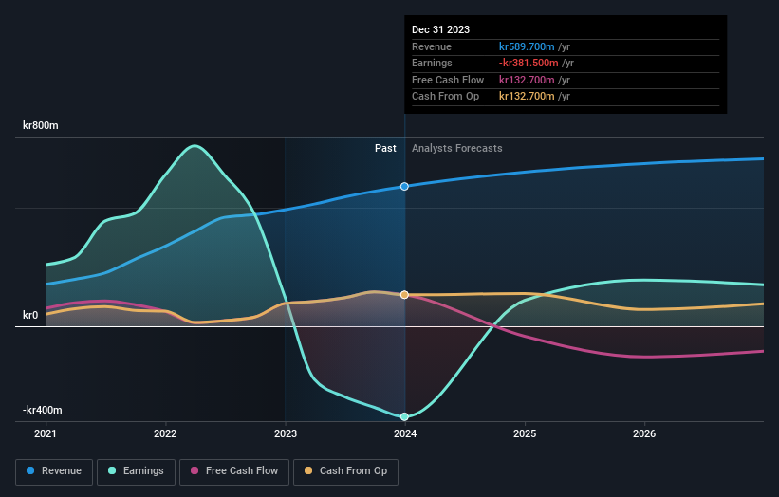This screenshot has height=497, width=779.
Task: Click the Free Cash Flow kr132.700m value
Action: (527, 80)
